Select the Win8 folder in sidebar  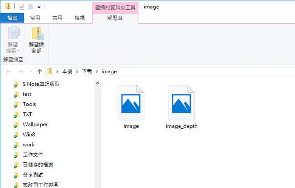coord(29,134)
